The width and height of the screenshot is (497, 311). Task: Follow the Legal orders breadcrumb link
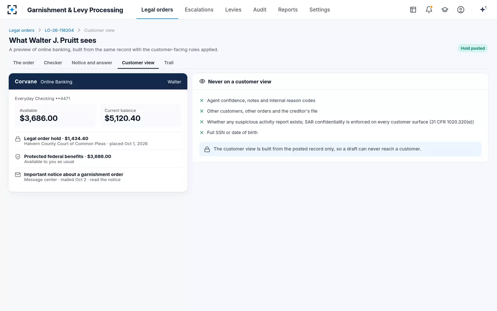22,30
